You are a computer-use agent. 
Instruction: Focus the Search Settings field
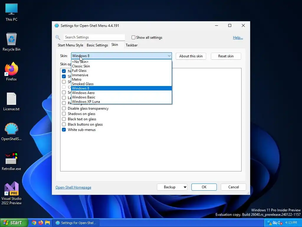[94, 37]
